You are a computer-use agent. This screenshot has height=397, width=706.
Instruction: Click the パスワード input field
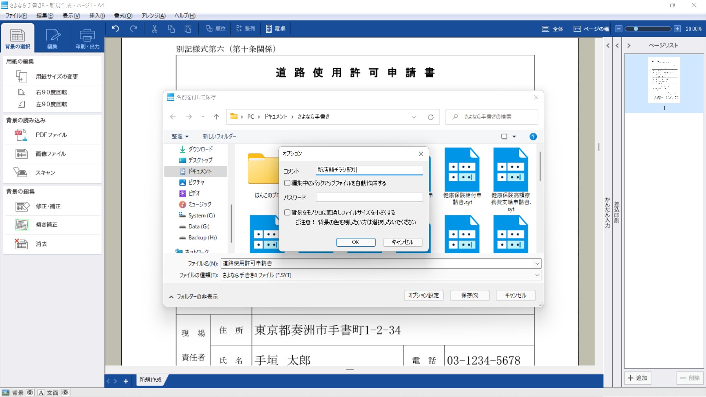point(369,197)
